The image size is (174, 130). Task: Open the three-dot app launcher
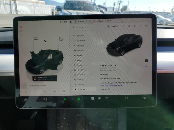tap(86, 99)
